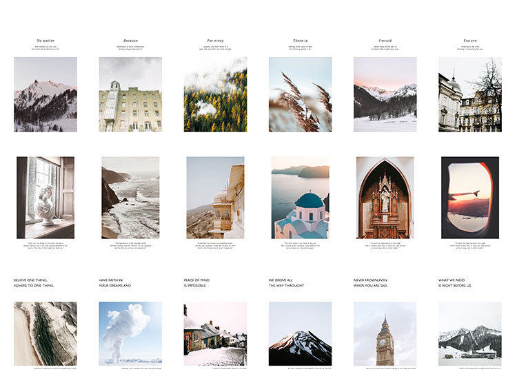Click the 'No matter' heading

45,41
